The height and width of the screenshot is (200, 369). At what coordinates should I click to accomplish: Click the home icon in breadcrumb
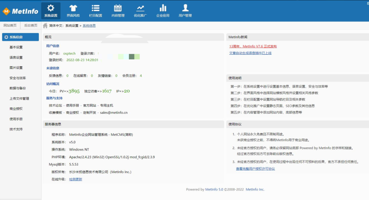click(45, 26)
